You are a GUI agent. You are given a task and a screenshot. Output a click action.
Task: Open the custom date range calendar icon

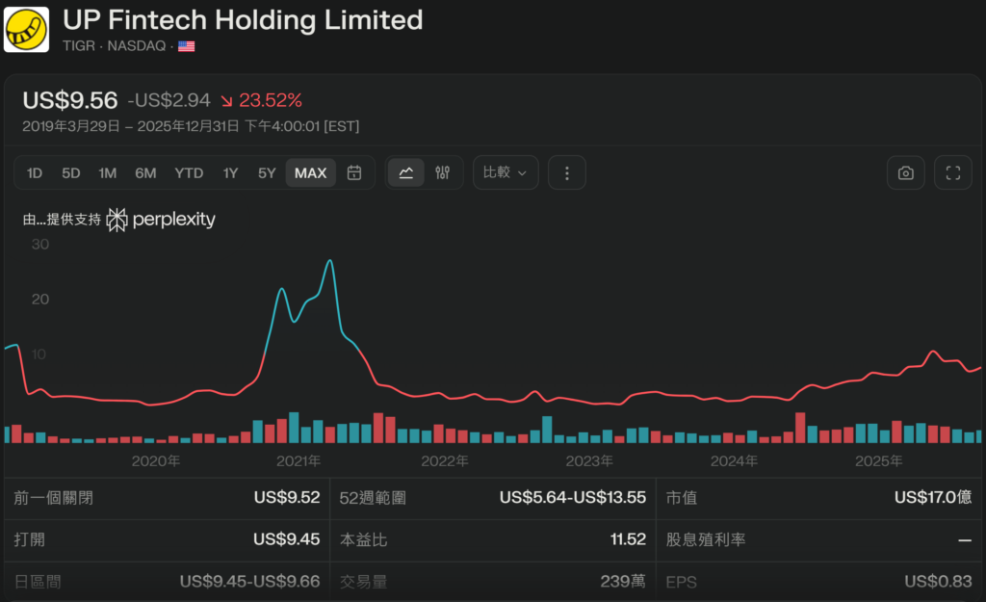[x=354, y=173]
